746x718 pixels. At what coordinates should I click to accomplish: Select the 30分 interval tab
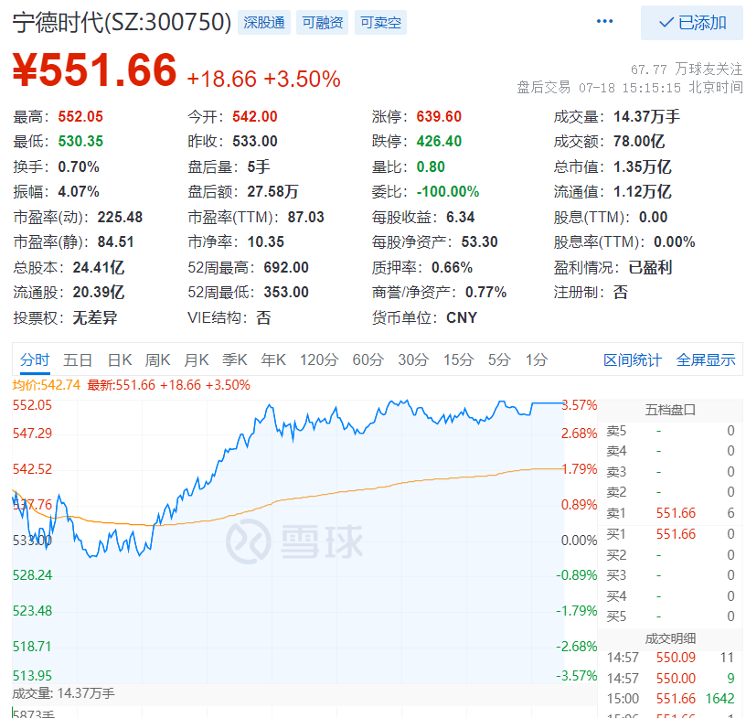click(413, 359)
